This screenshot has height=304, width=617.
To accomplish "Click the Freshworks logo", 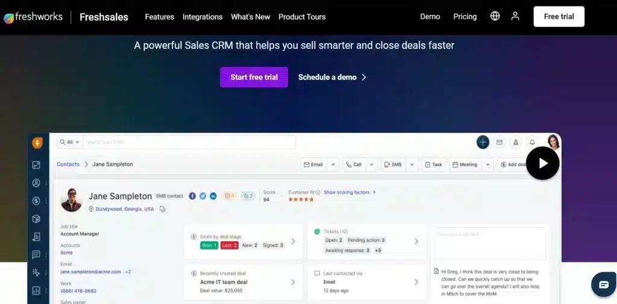I will tap(33, 17).
